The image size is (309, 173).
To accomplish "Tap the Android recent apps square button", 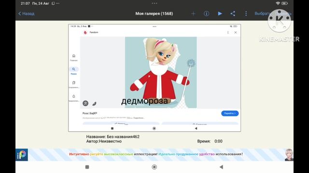I will point(87,167).
